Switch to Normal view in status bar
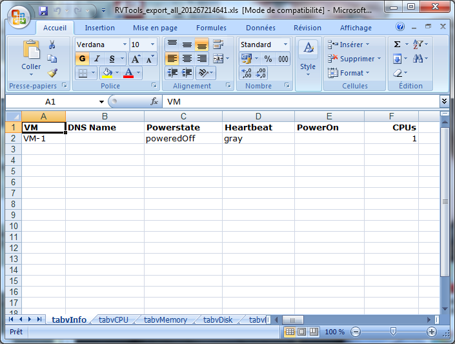The height and width of the screenshot is (344, 455). [290, 332]
